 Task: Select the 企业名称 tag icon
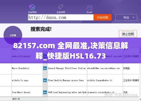point(61,7)
